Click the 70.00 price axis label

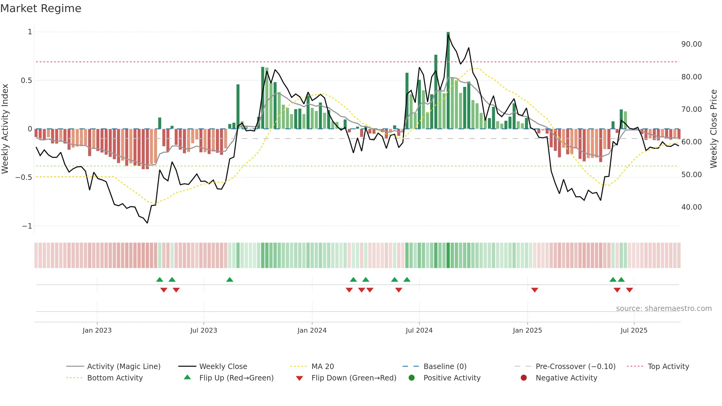(692, 109)
